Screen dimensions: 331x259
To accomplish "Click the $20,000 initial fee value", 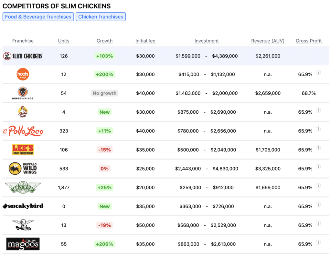I will tap(145, 188).
